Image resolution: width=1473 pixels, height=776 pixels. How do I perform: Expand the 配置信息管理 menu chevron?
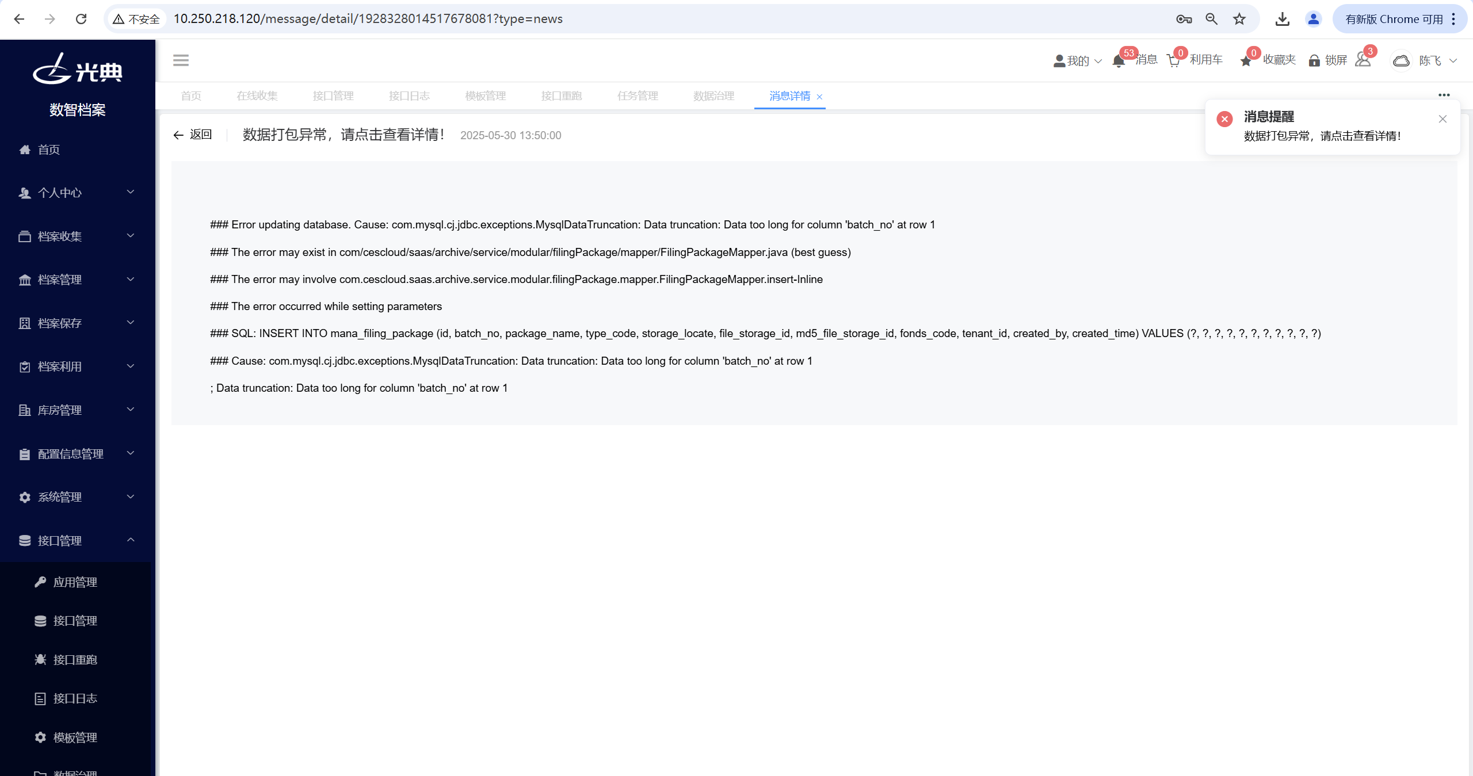click(x=131, y=453)
